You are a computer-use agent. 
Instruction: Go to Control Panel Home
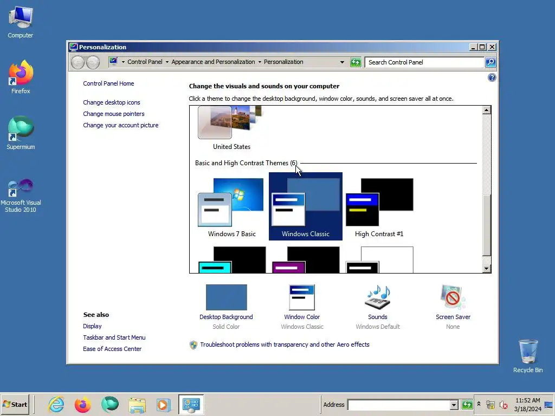tap(108, 83)
